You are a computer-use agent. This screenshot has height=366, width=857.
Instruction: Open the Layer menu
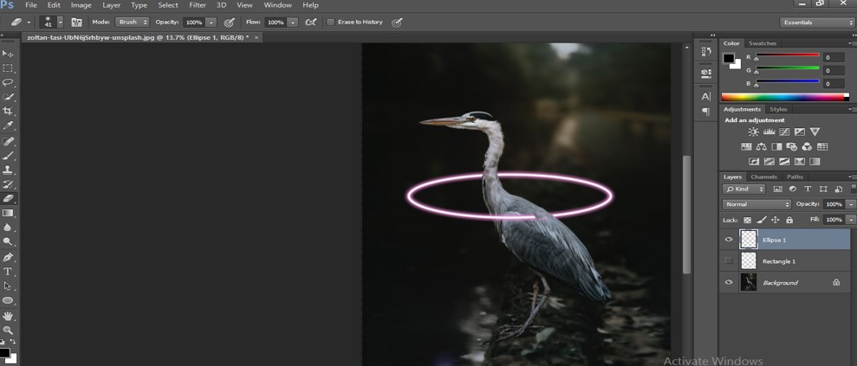pos(112,5)
